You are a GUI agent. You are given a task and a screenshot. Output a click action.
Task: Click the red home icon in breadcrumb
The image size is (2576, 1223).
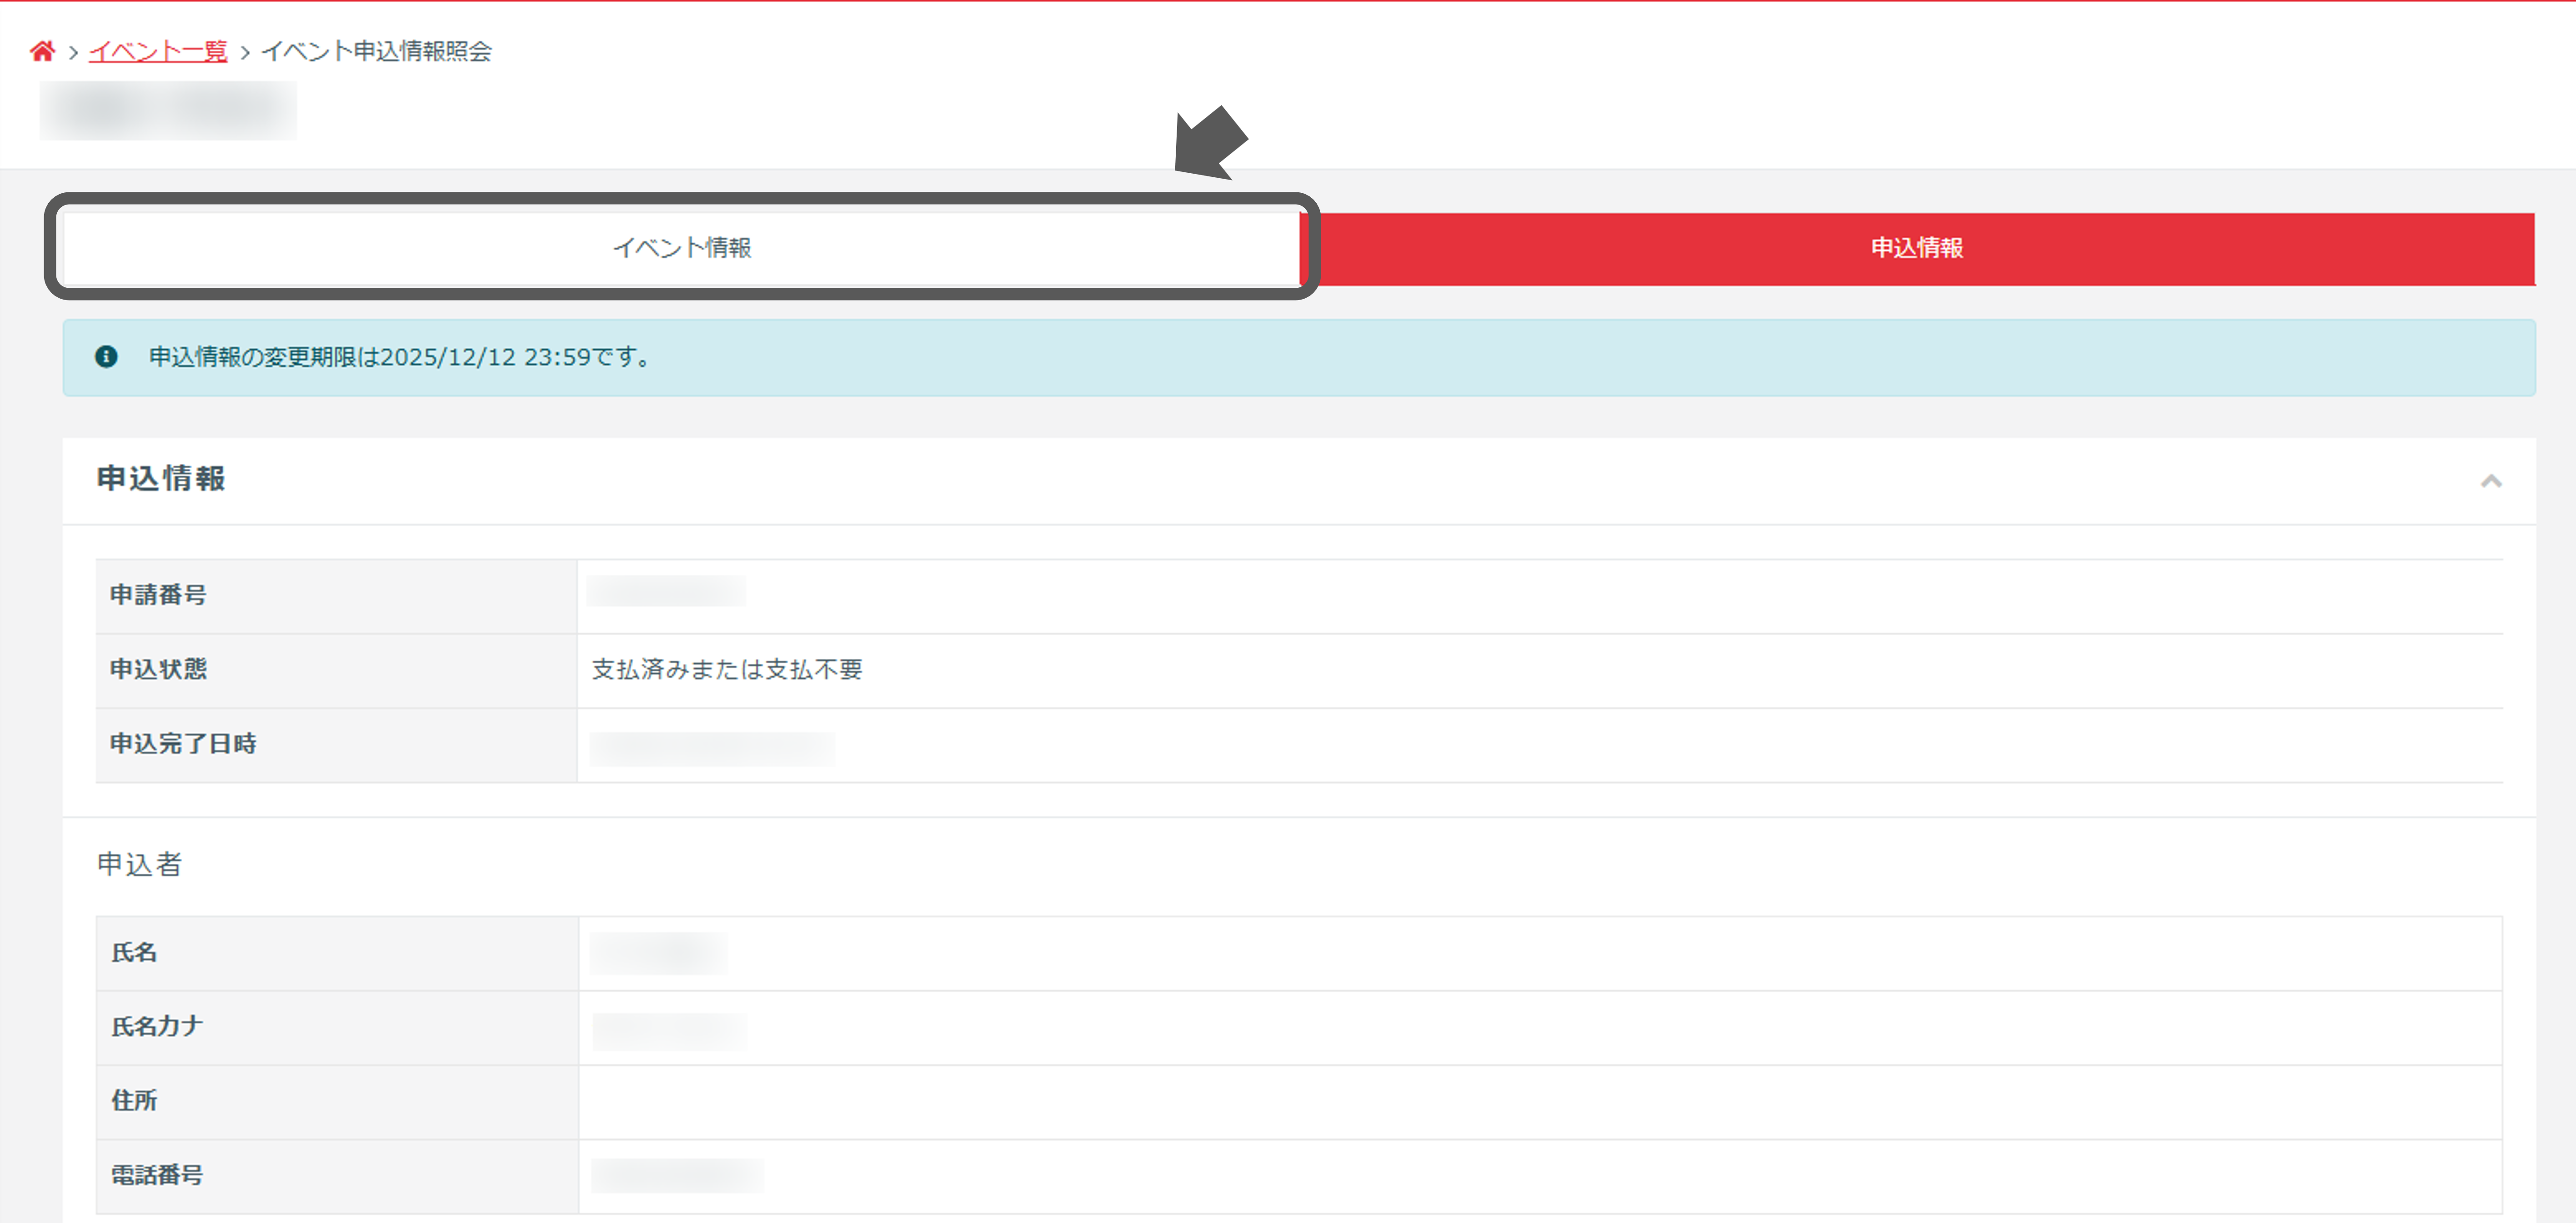point(42,51)
